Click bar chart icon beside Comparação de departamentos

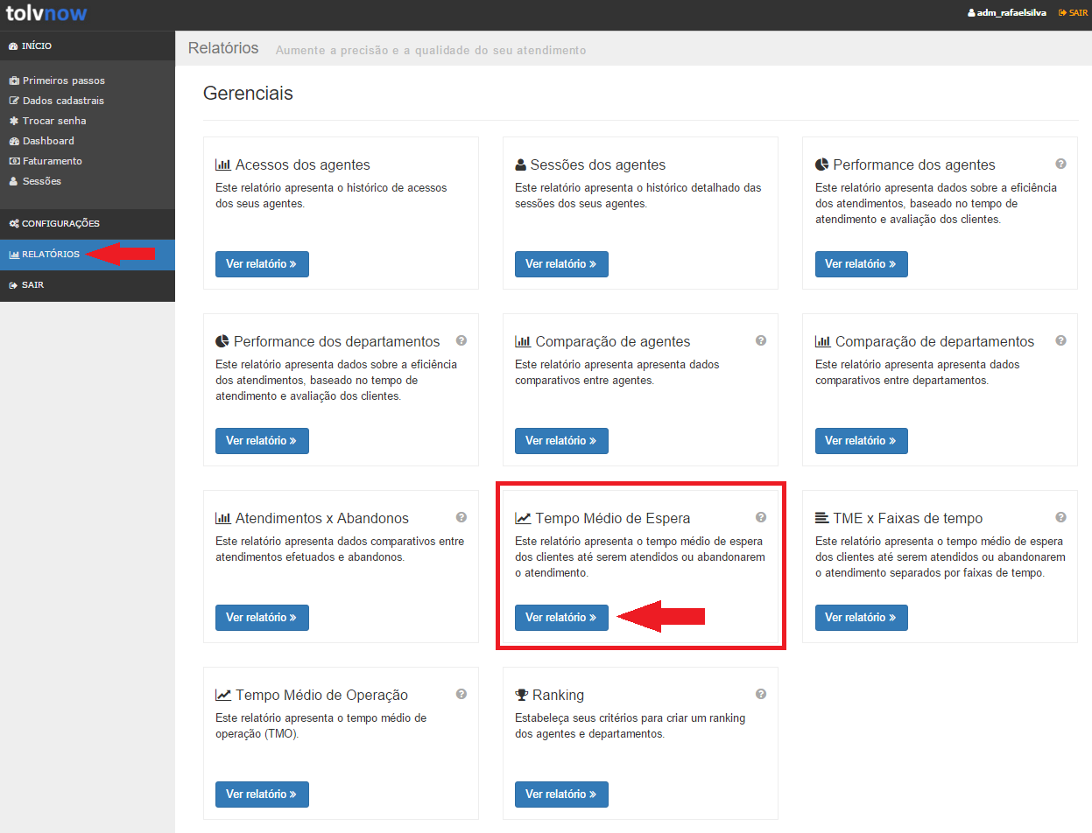823,341
